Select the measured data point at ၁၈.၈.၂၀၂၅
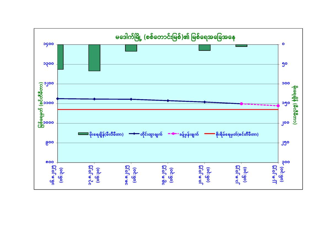This screenshot has height=234, width=331. click(x=131, y=99)
